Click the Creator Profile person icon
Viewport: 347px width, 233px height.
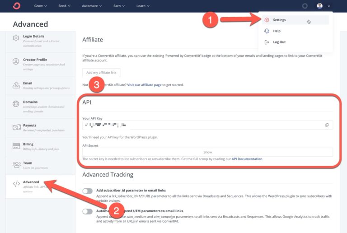pyautogui.click(x=16, y=61)
